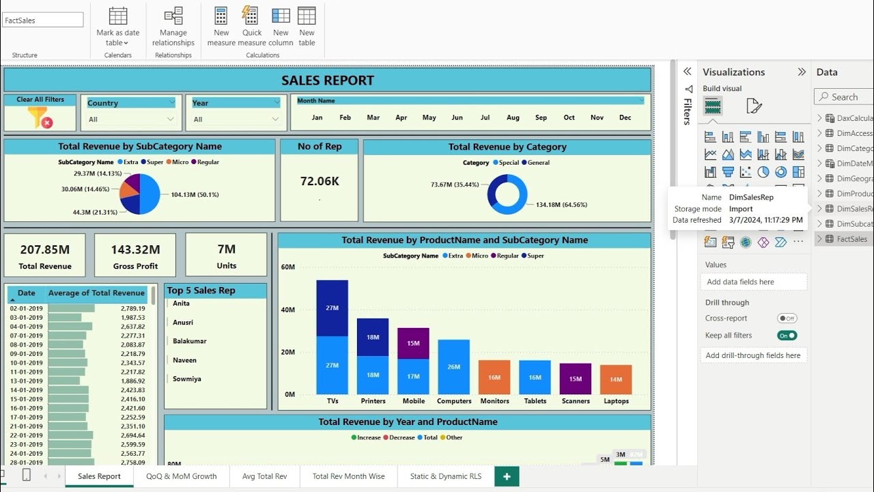
Task: Open the Format visual pane icon
Action: click(753, 106)
